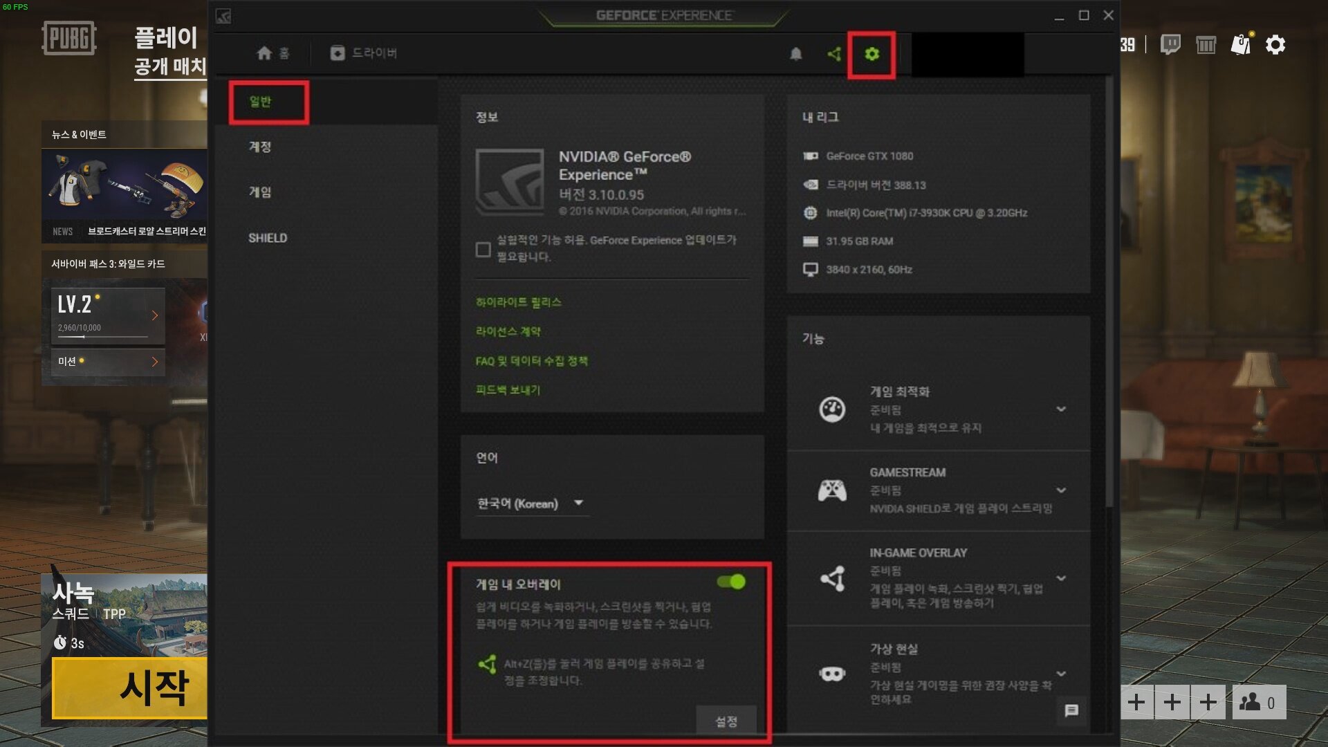Click the share icon in the Alt+Z hint
The width and height of the screenshot is (1328, 747).
[487, 664]
